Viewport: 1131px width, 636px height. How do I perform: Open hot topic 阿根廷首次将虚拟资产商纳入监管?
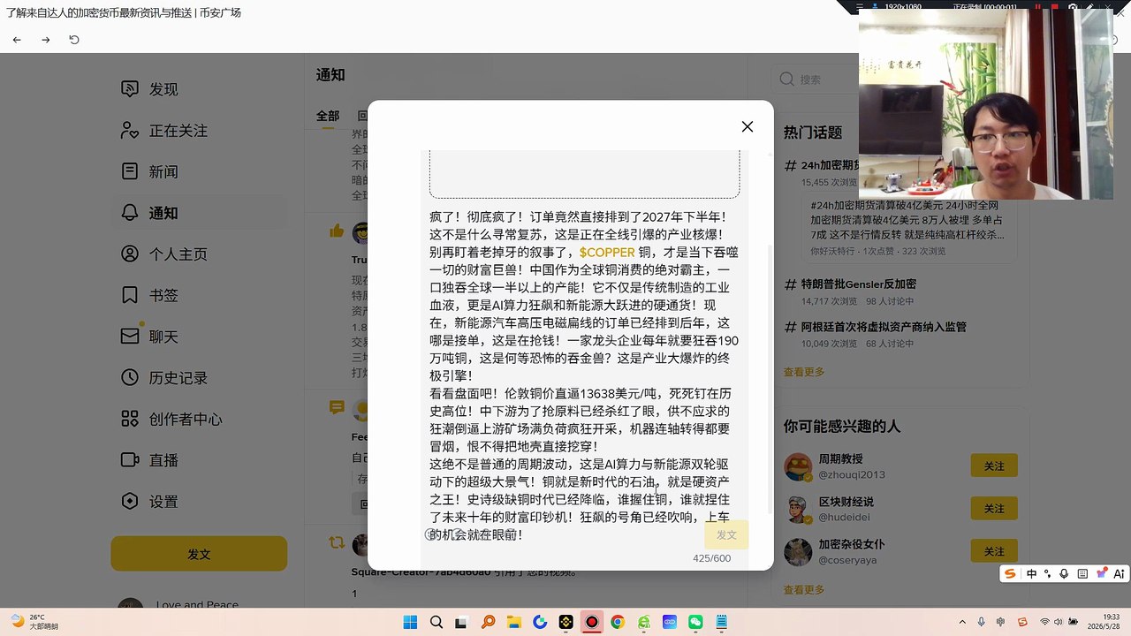884,327
